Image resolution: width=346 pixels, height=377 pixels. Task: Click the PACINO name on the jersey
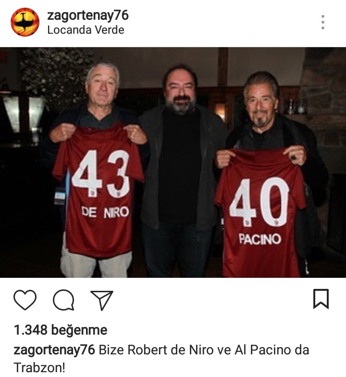tap(259, 239)
